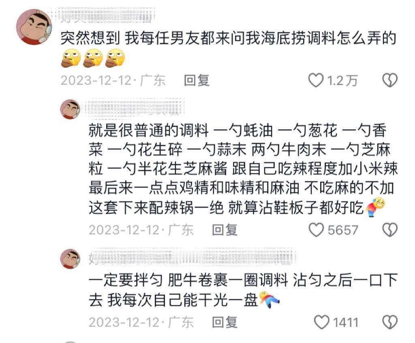Screen dimensions: 415x343
Task: Tap the 1.2万 like count
Action: click(x=342, y=81)
